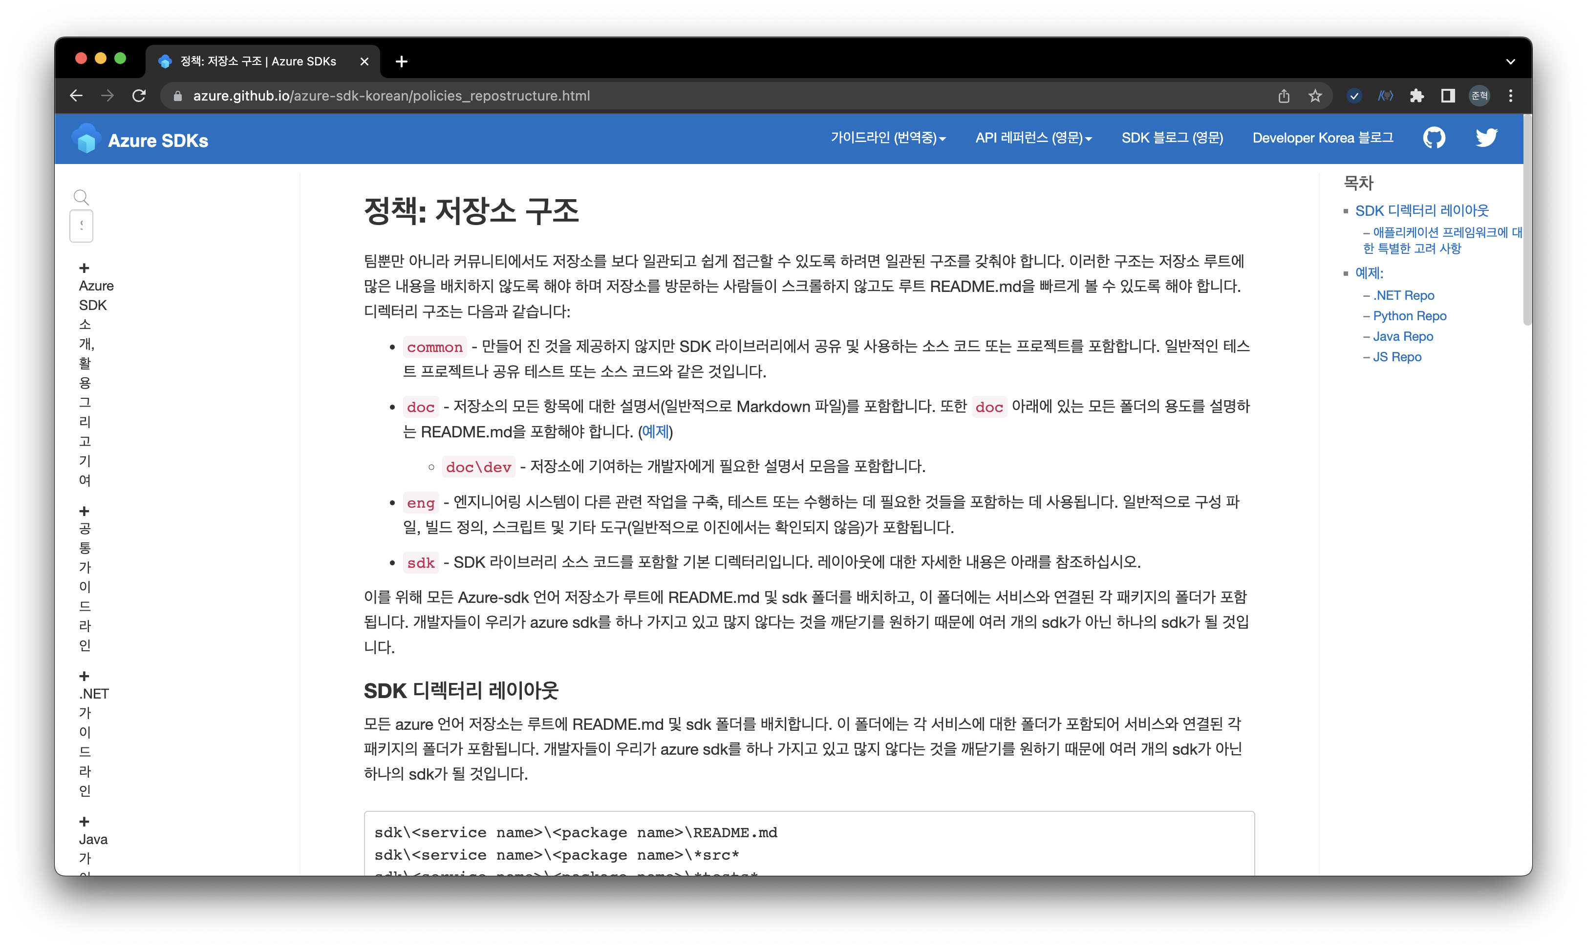Screen dimensions: 1587x948
Task: Click the address bar URL
Action: 391,96
